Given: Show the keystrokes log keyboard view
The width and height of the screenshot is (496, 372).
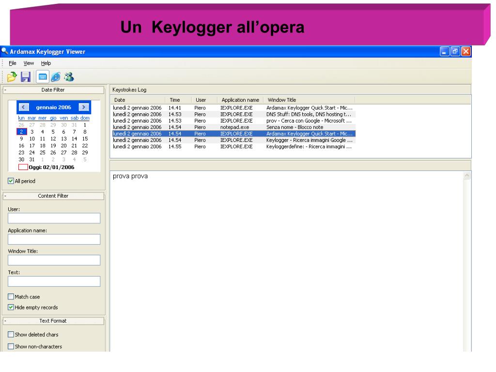Looking at the screenshot, I should [x=43, y=77].
